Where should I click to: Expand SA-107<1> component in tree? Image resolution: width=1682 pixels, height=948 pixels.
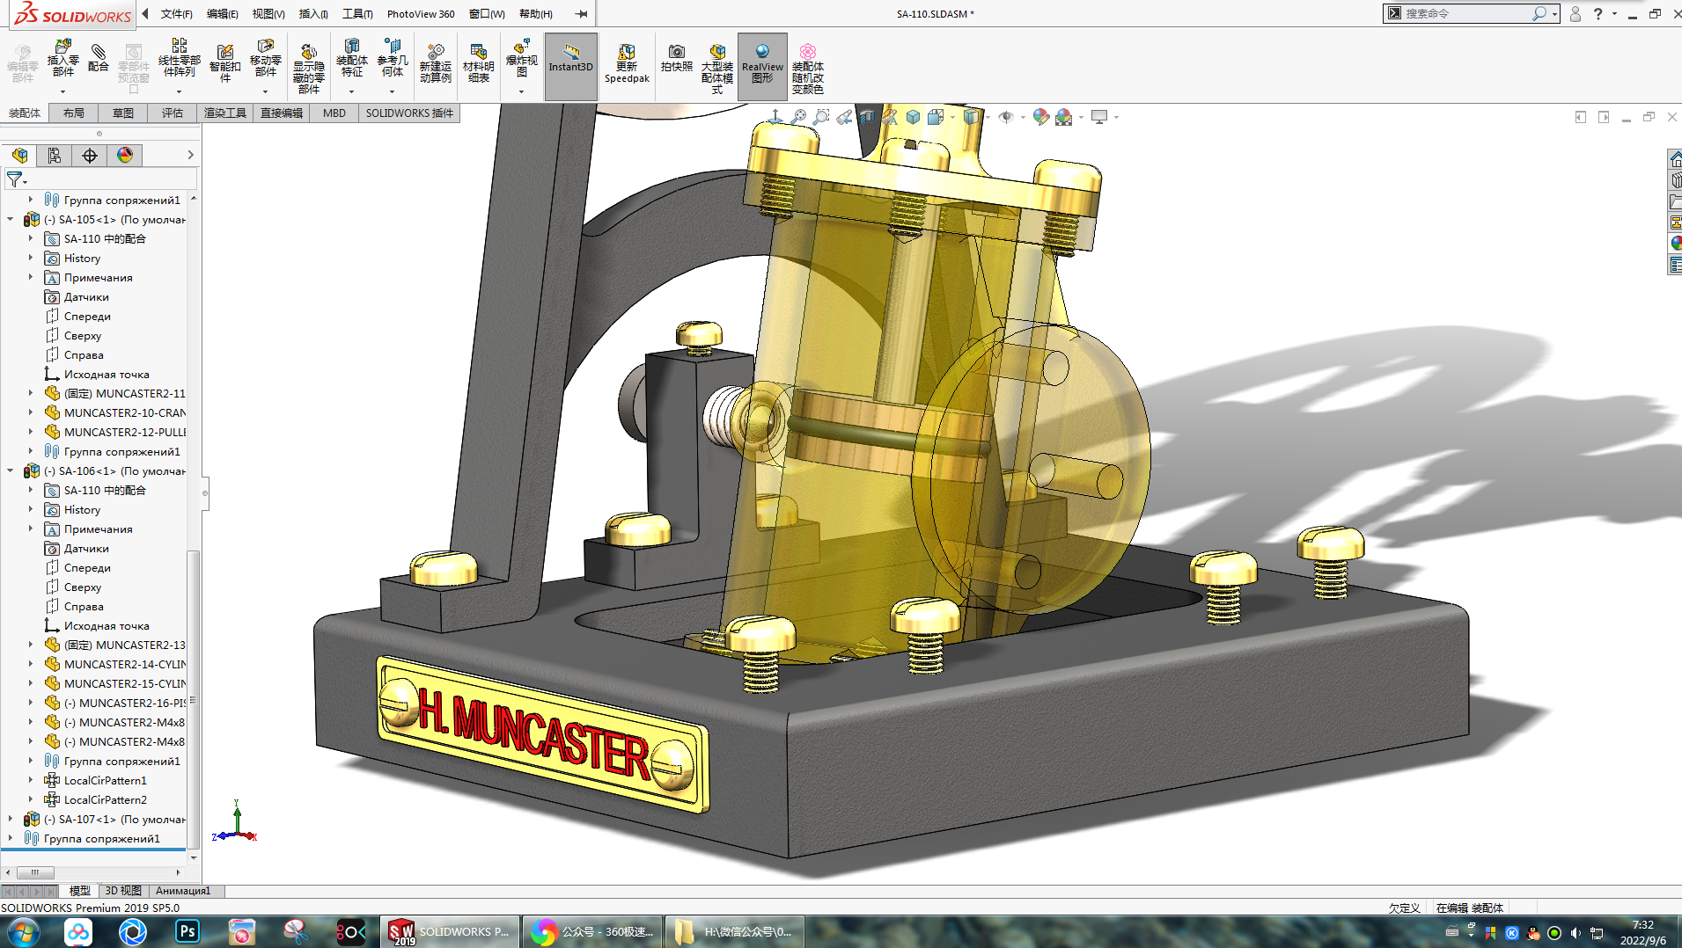[x=11, y=819]
